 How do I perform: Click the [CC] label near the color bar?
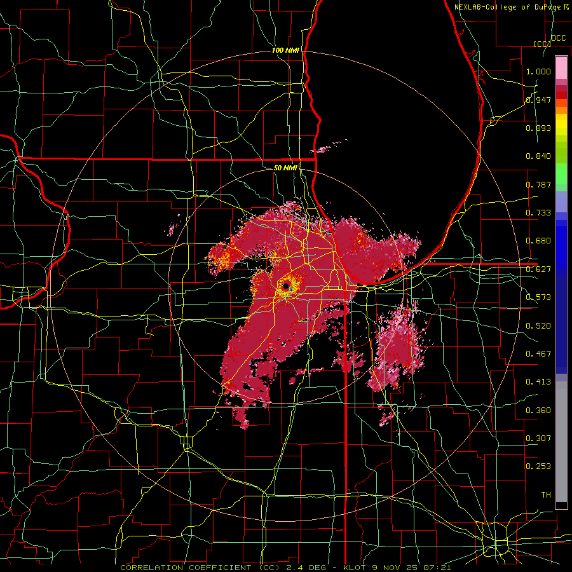click(x=542, y=44)
